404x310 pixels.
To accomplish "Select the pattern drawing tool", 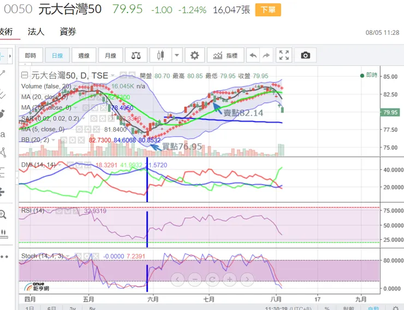I will click(x=3, y=153).
